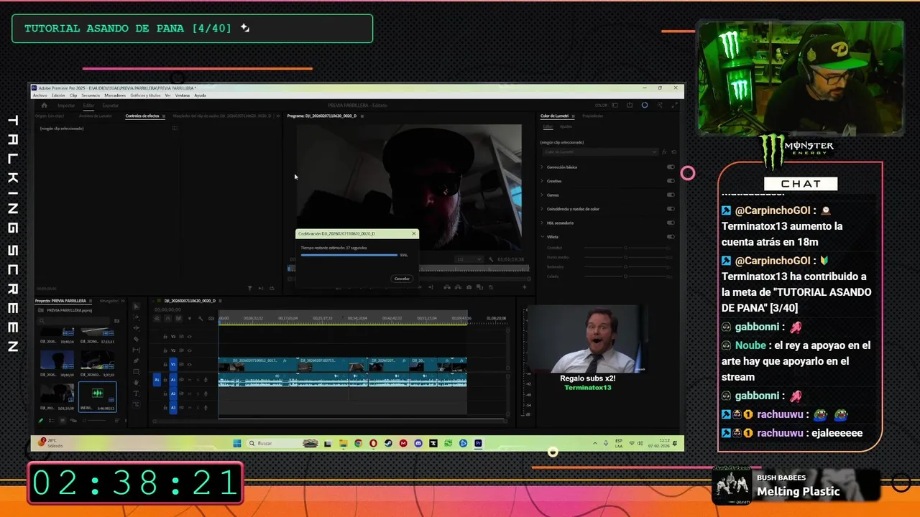This screenshot has width=920, height=517.
Task: Select the Razor tool
Action: (x=137, y=339)
